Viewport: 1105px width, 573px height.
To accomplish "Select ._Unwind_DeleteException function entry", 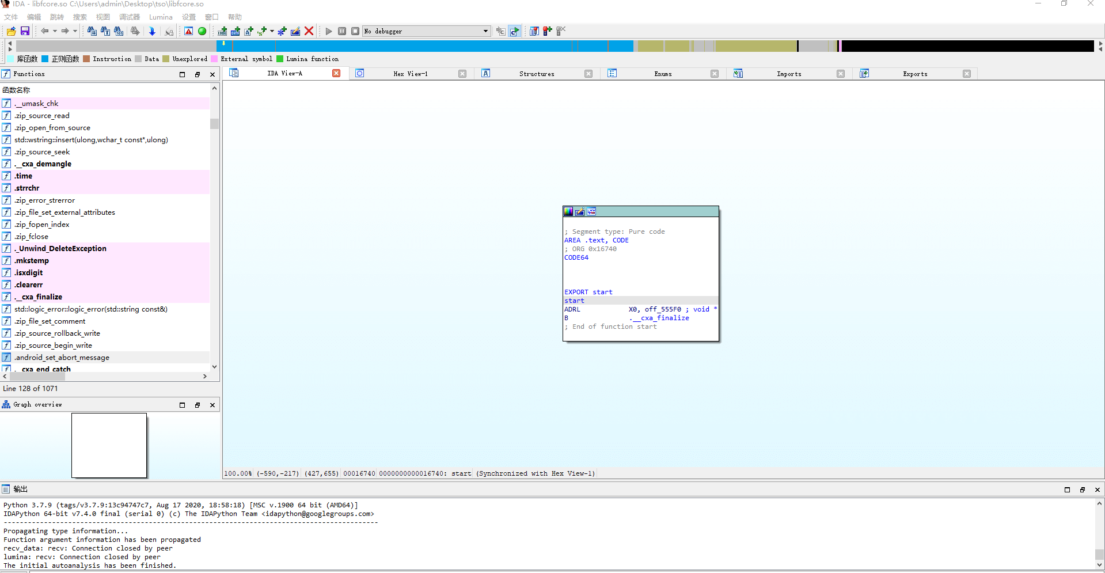I will point(105,249).
